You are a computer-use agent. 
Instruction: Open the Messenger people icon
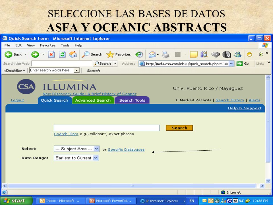coord(238,54)
